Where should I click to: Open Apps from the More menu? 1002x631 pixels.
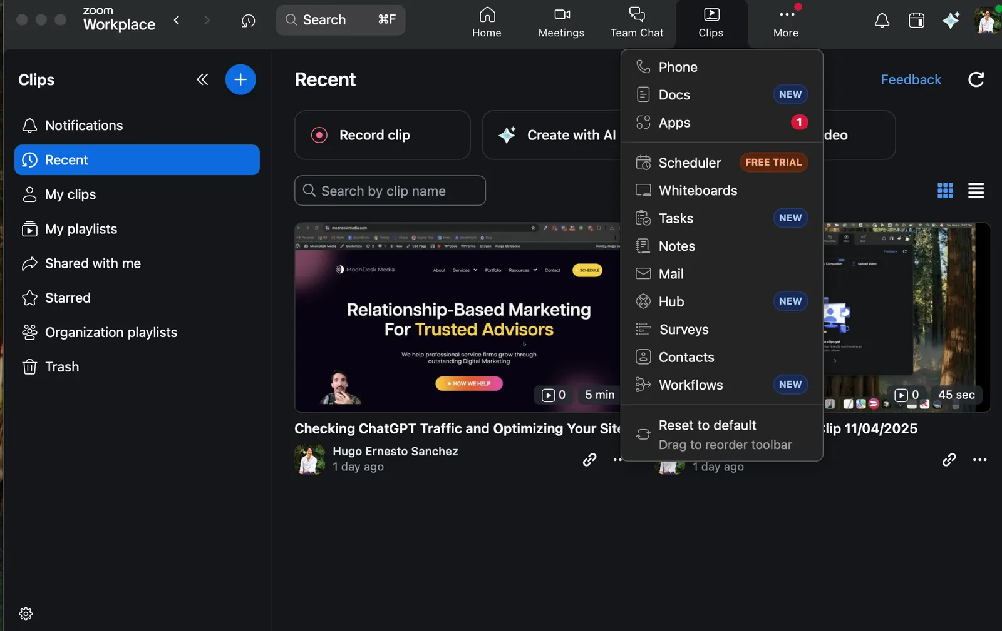(721, 123)
